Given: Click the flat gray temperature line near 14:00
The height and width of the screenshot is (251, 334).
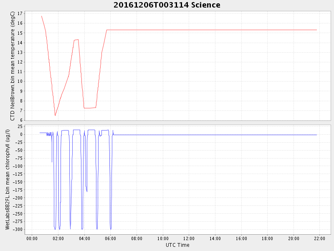Looking at the screenshot, I should tap(215, 30).
